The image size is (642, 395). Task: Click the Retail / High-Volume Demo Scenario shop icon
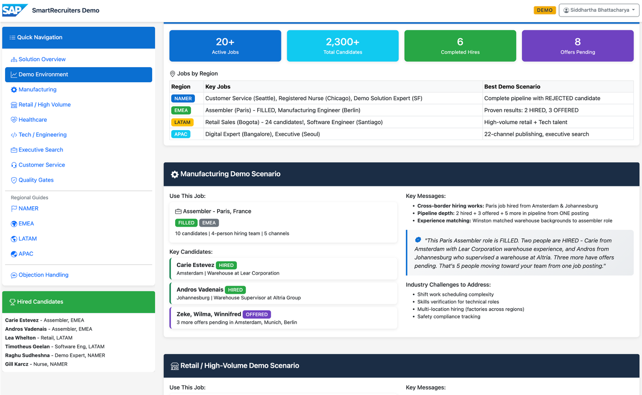175,366
